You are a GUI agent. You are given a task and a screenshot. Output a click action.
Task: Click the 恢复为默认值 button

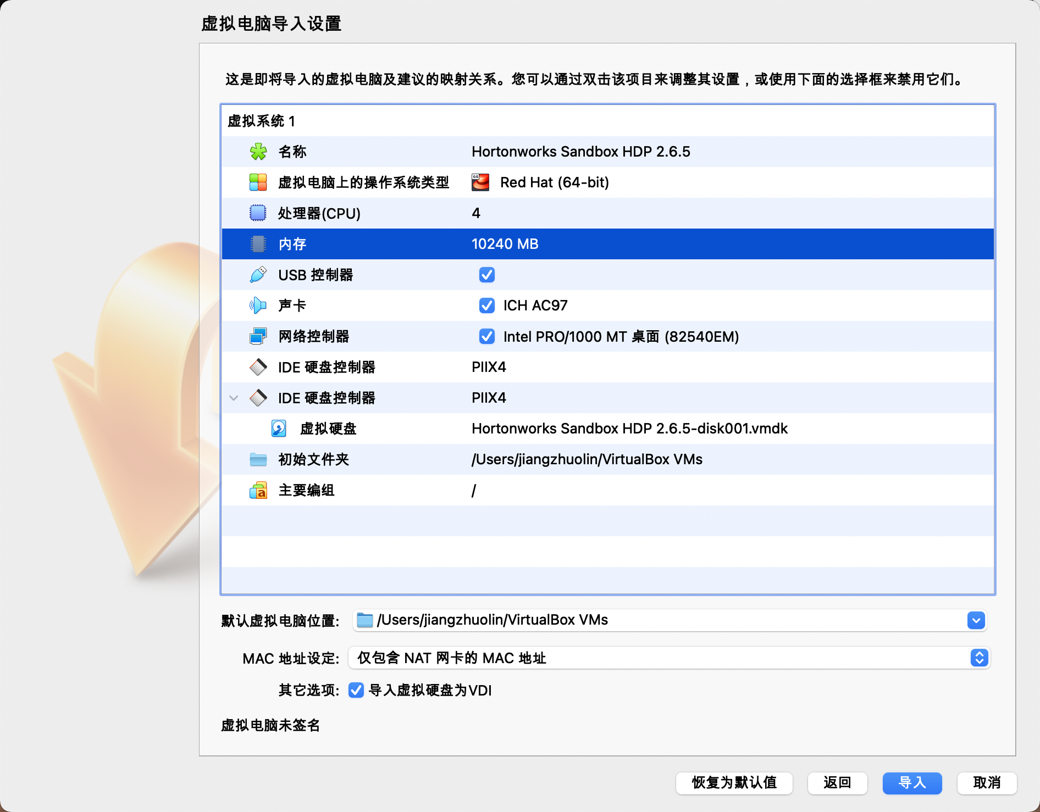click(x=734, y=783)
